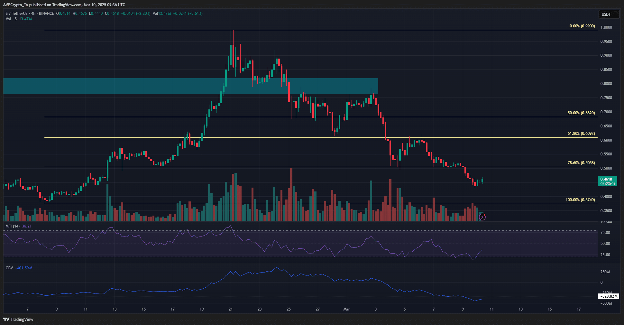
Task: Click the 17 date at the right of the time axis
Action: (579, 309)
